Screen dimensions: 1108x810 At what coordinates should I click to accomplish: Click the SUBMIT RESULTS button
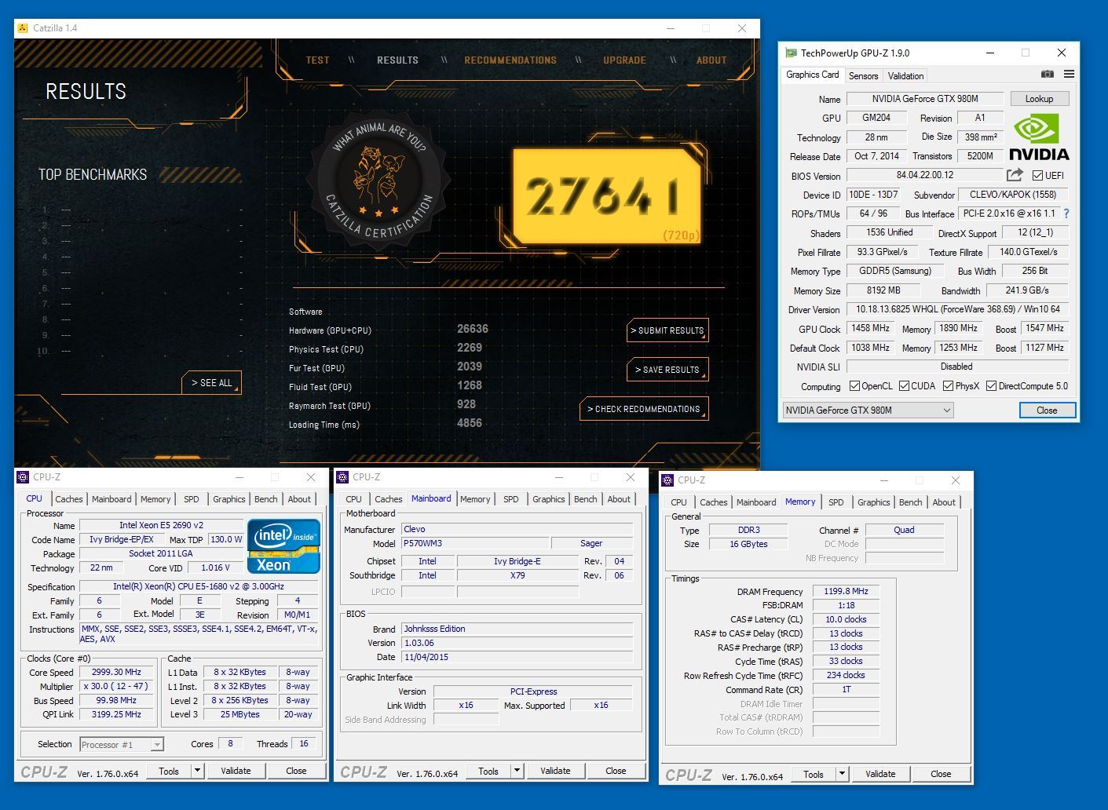pyautogui.click(x=667, y=330)
